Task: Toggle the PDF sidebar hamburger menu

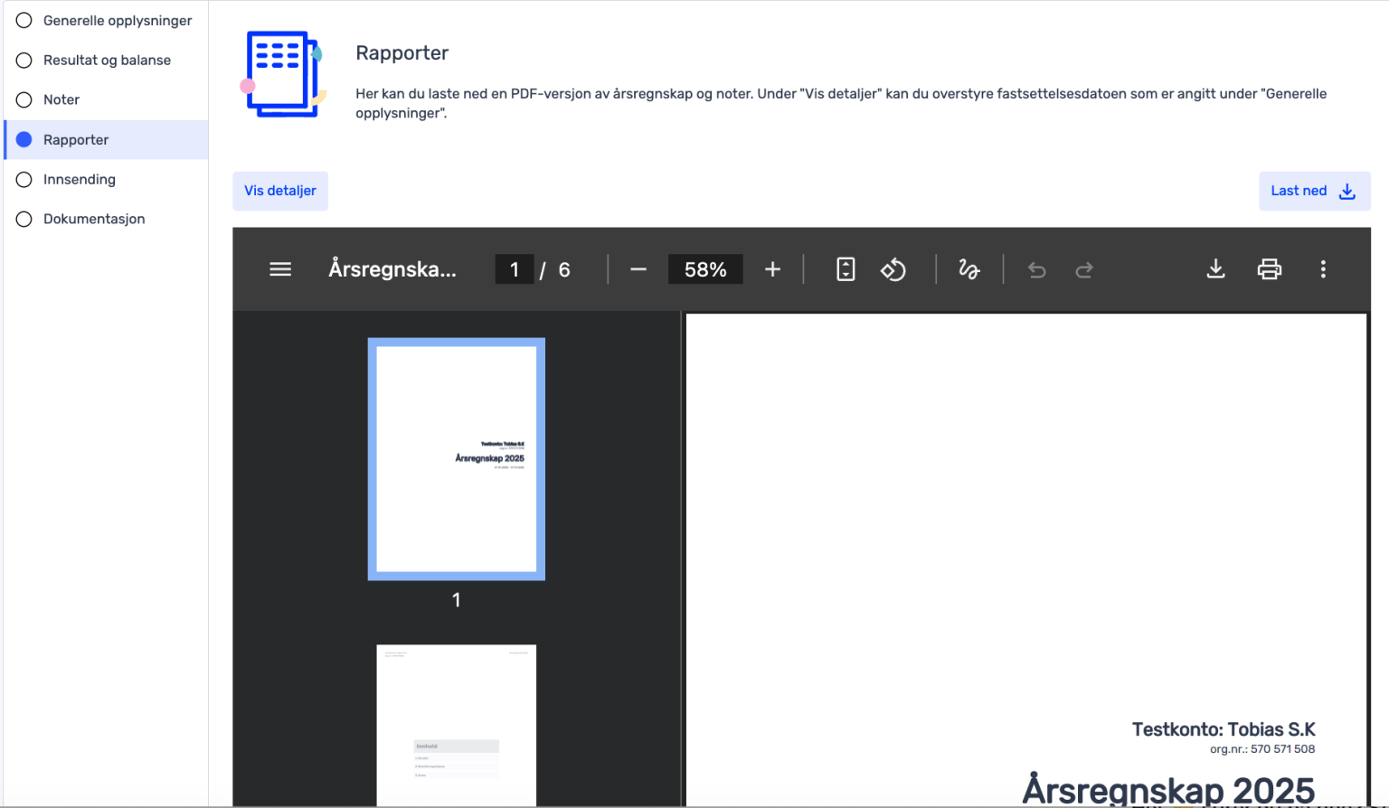Action: tap(280, 269)
